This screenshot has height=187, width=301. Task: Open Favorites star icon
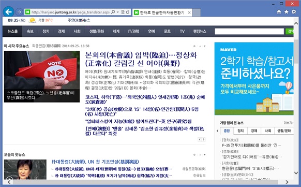pyautogui.click(x=286, y=12)
